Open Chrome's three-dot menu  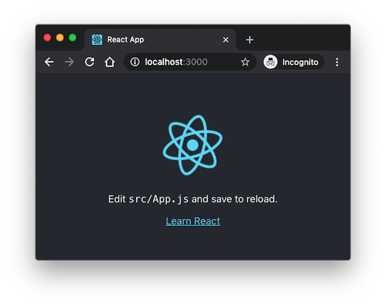pos(337,62)
